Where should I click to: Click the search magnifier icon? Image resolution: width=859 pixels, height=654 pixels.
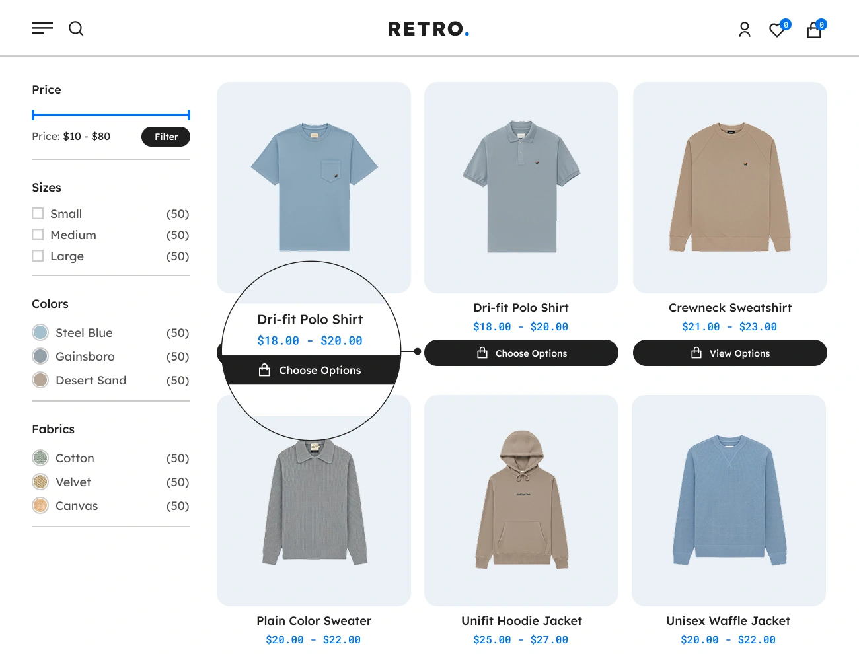pos(76,28)
